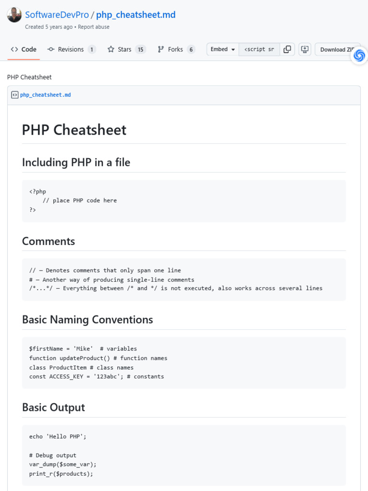This screenshot has width=368, height=491.
Task: Click the code file icon beside php_cheatsheet.md
Action: (14, 95)
